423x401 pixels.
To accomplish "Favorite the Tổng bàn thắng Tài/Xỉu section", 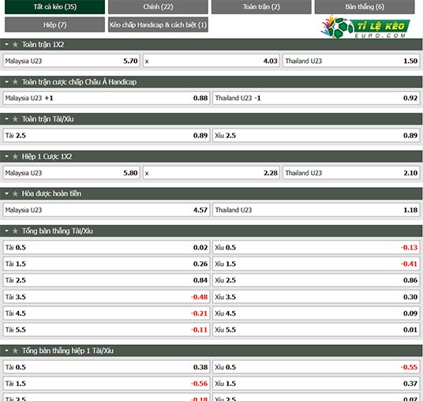I will click(15, 231).
